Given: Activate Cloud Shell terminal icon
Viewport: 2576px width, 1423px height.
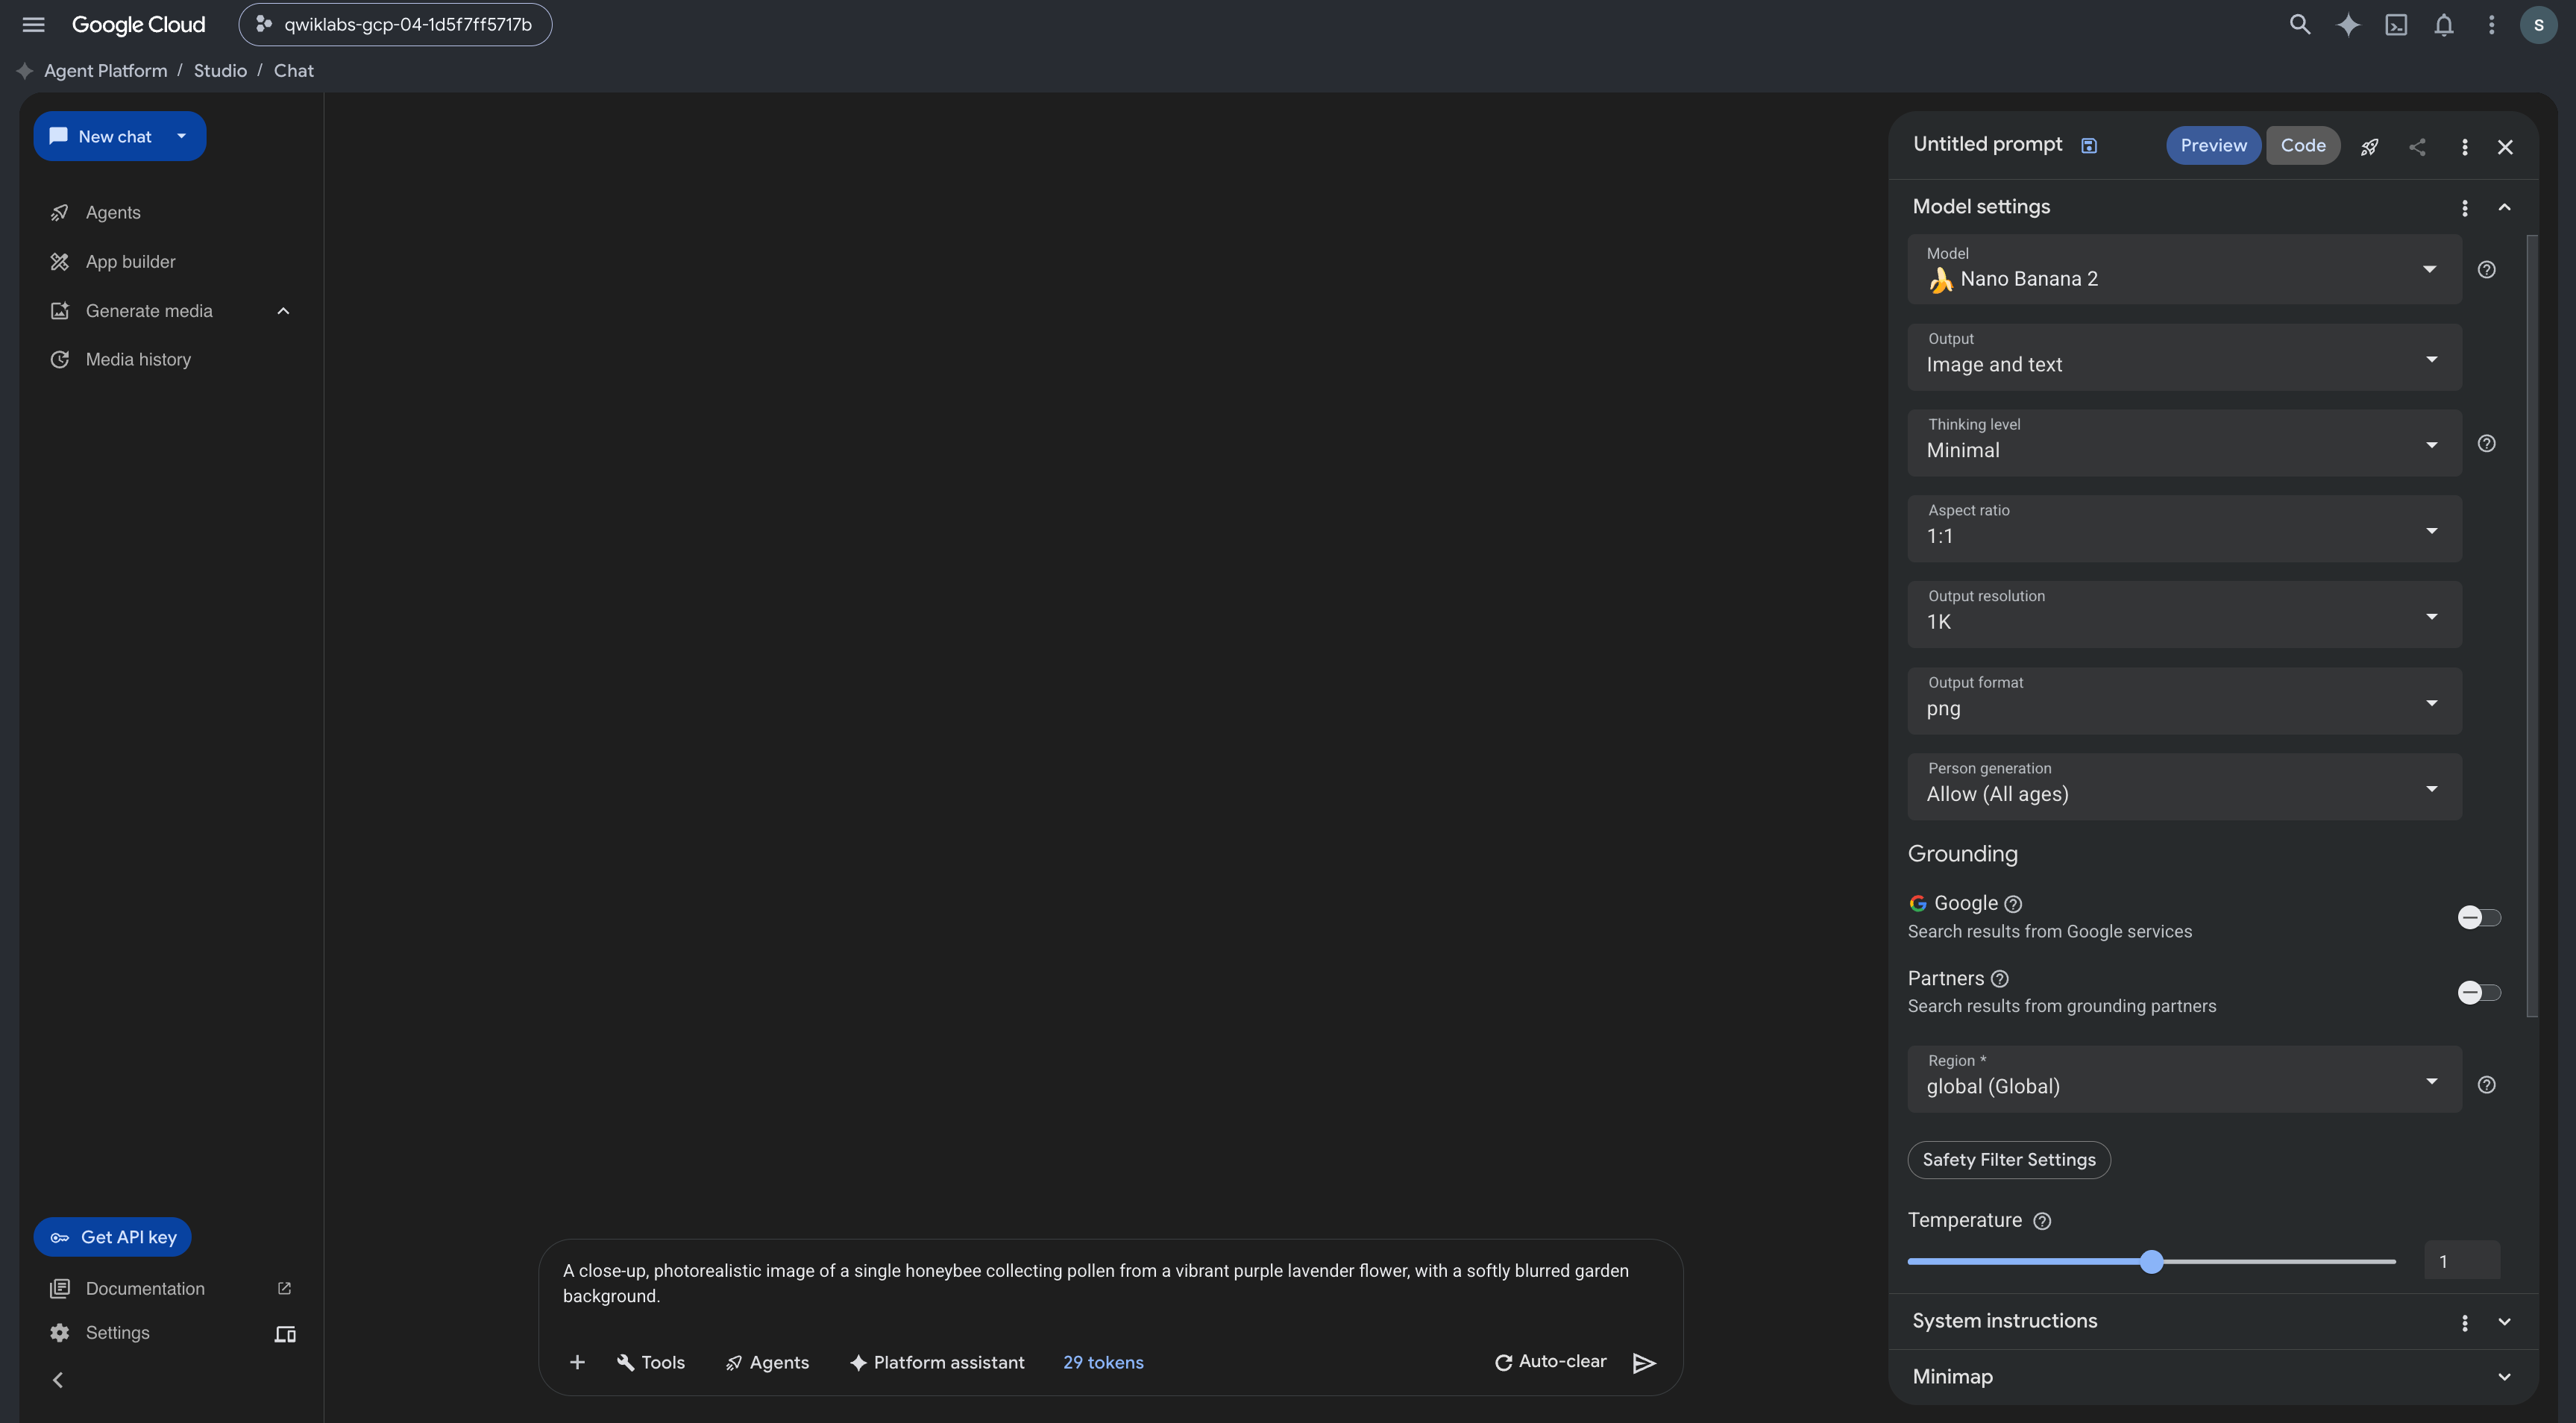Looking at the screenshot, I should coord(2396,25).
